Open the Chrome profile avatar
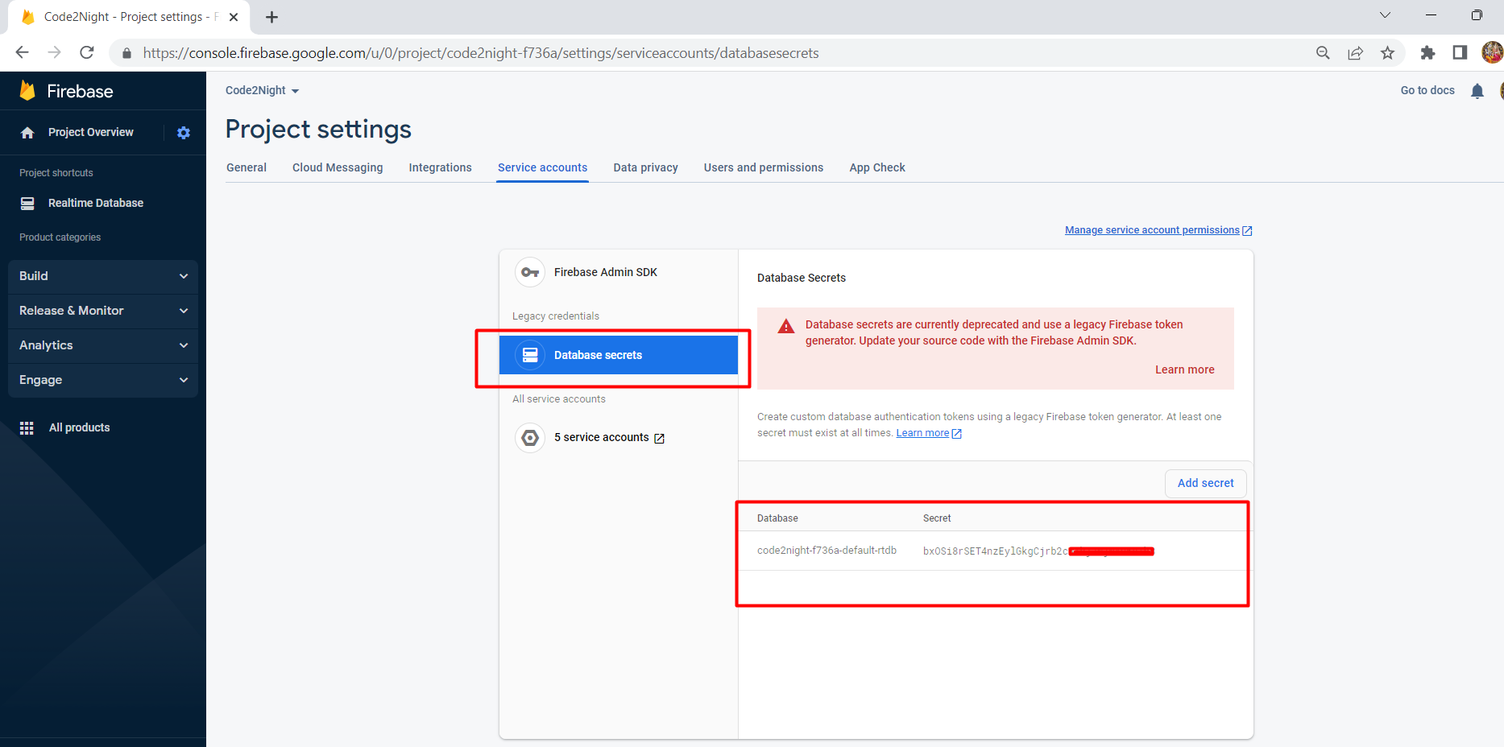Image resolution: width=1504 pixels, height=747 pixels. coord(1492,53)
